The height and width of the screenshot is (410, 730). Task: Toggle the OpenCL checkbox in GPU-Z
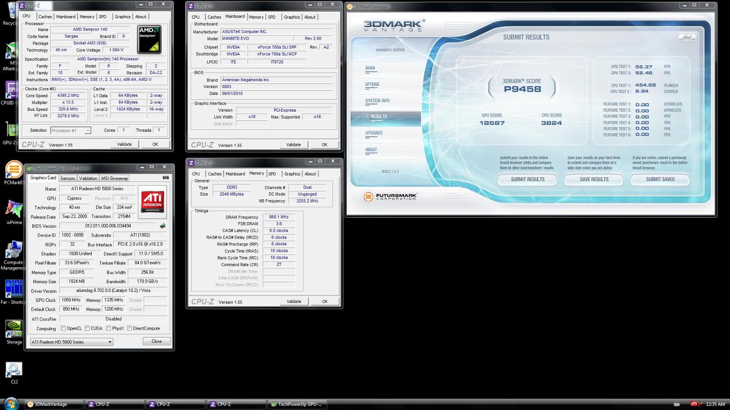tap(63, 328)
